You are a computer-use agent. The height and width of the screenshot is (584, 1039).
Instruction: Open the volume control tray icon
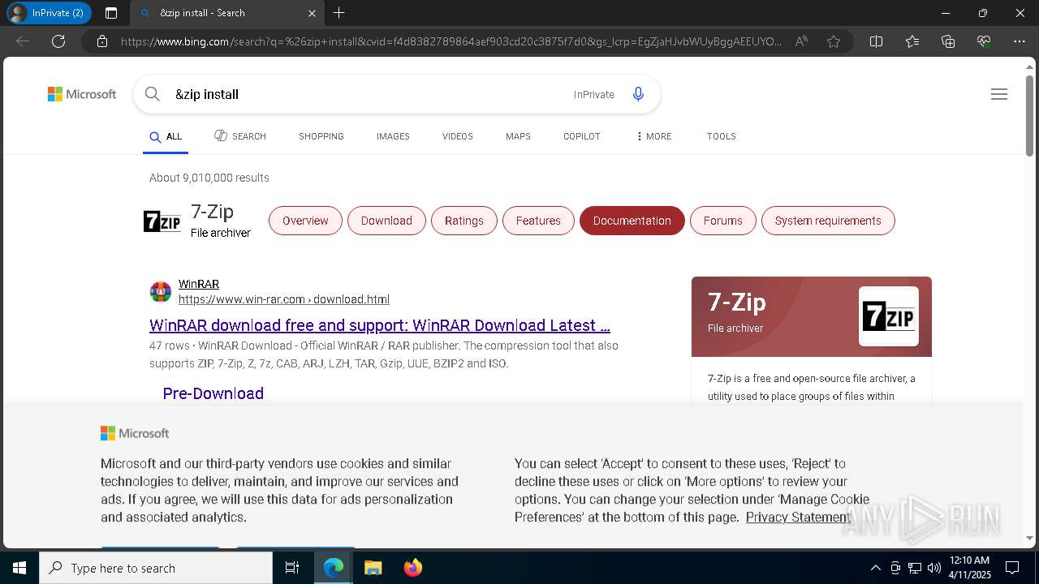[934, 568]
